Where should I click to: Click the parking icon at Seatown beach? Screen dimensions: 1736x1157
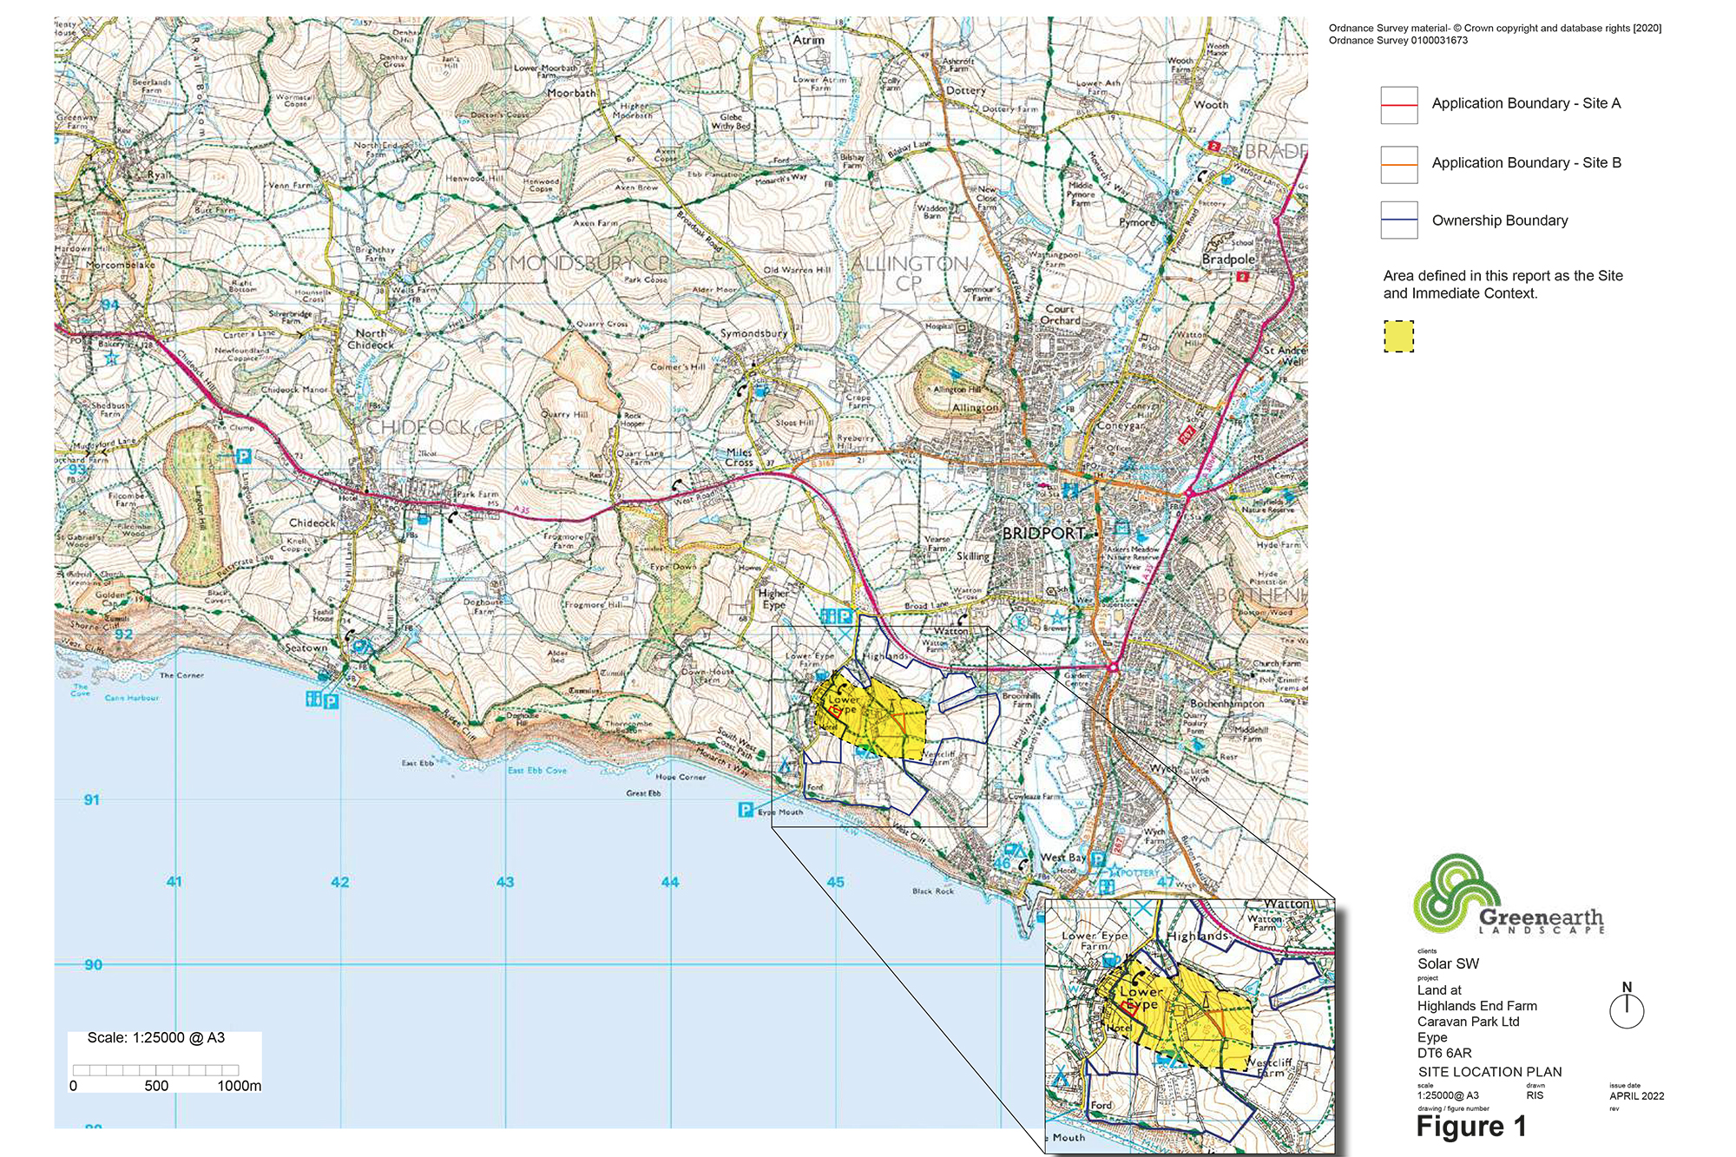click(x=331, y=700)
